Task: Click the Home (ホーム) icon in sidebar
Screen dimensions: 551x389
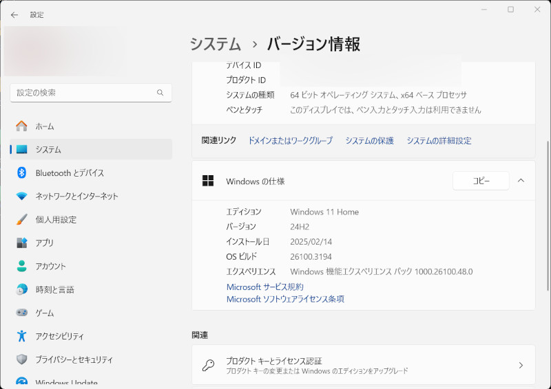Action: pos(22,126)
